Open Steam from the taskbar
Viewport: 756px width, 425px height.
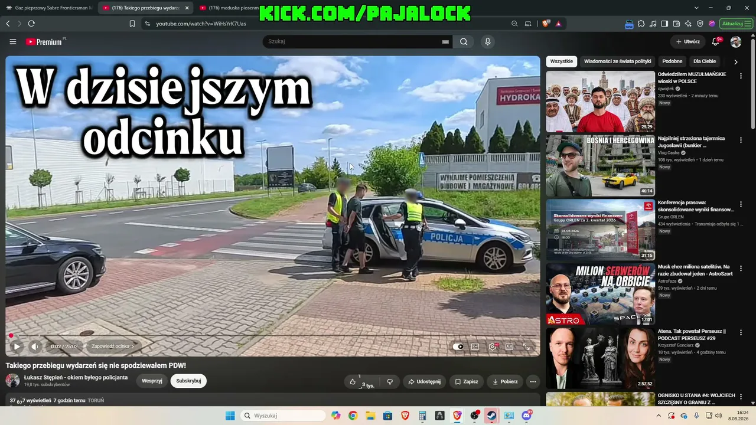click(x=491, y=416)
